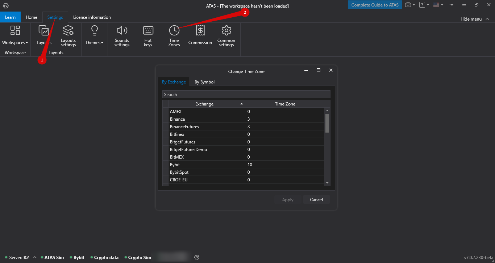Image resolution: width=495 pixels, height=263 pixels.
Task: Select the Settings ribbon tab
Action: click(55, 17)
